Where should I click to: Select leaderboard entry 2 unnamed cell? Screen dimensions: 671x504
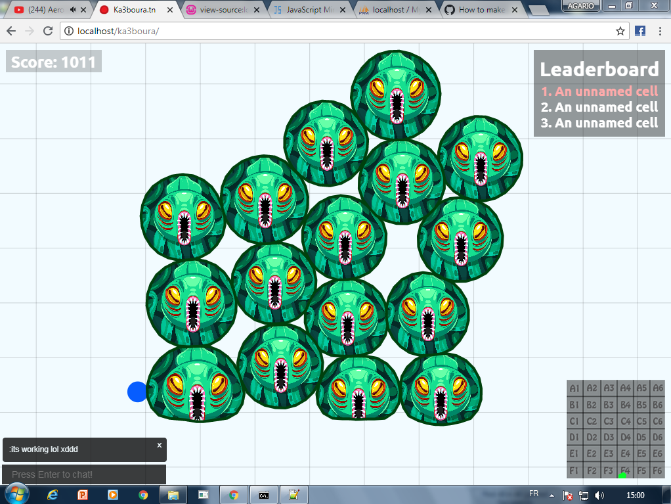coord(599,107)
